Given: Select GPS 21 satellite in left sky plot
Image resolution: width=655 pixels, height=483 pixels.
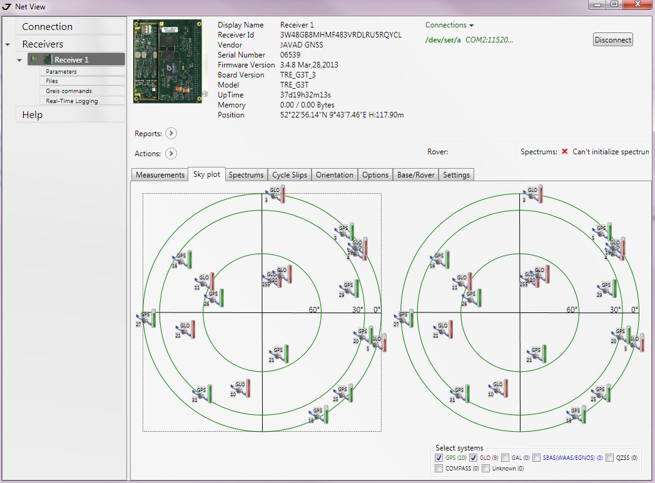Looking at the screenshot, I should [x=279, y=354].
